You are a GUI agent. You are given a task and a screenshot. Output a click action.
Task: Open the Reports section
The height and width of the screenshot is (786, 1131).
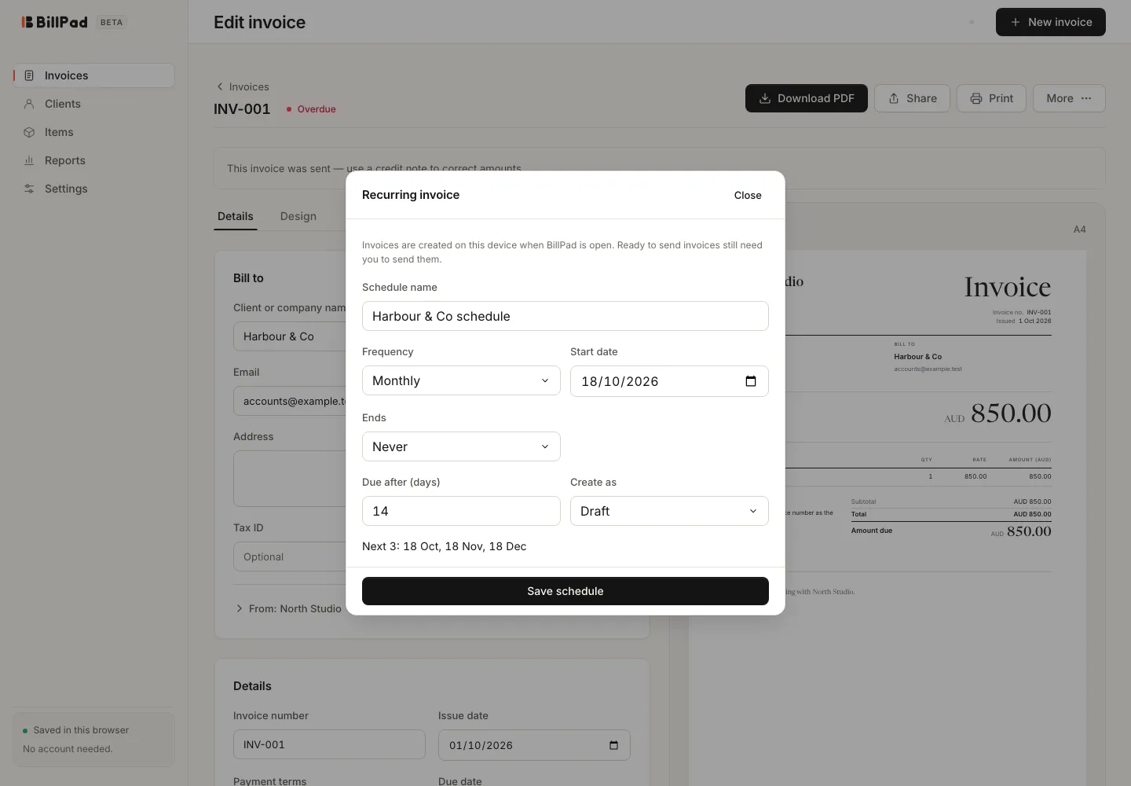tap(93, 160)
